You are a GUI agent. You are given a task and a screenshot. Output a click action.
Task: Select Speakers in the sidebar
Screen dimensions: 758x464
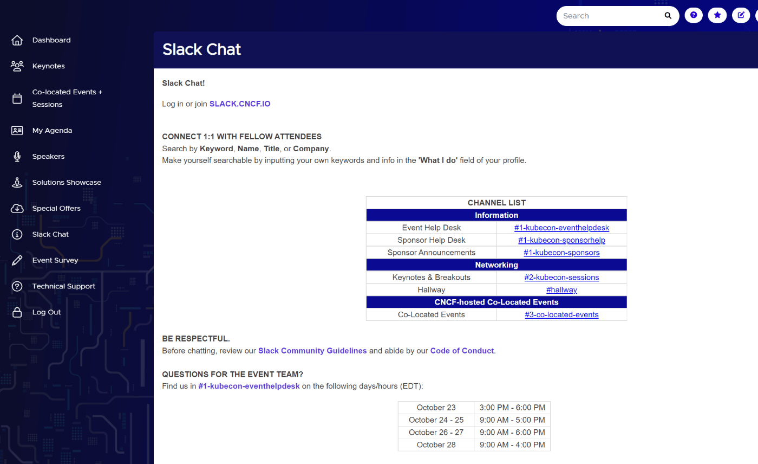click(x=48, y=157)
